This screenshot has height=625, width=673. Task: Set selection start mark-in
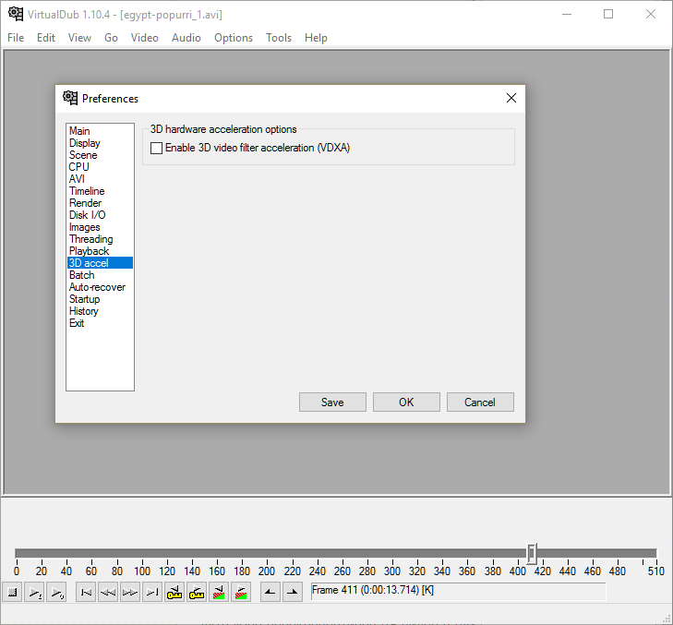click(270, 593)
